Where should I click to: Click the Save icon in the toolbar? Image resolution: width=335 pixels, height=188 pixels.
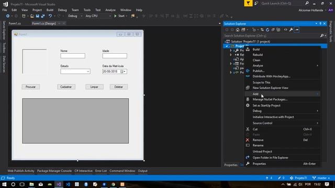point(37,16)
